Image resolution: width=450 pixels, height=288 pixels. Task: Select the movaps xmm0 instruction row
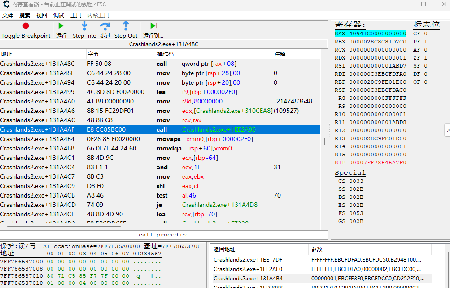click(160, 139)
